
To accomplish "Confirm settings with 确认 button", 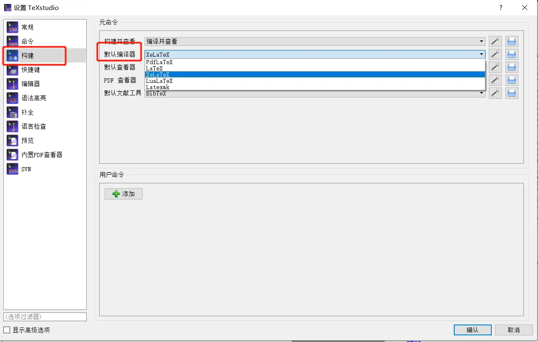I will coord(472,330).
